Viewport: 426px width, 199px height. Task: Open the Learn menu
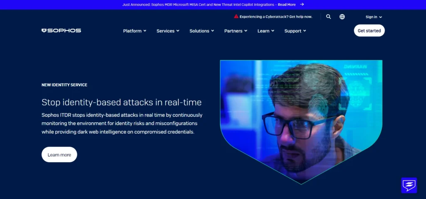(x=266, y=31)
